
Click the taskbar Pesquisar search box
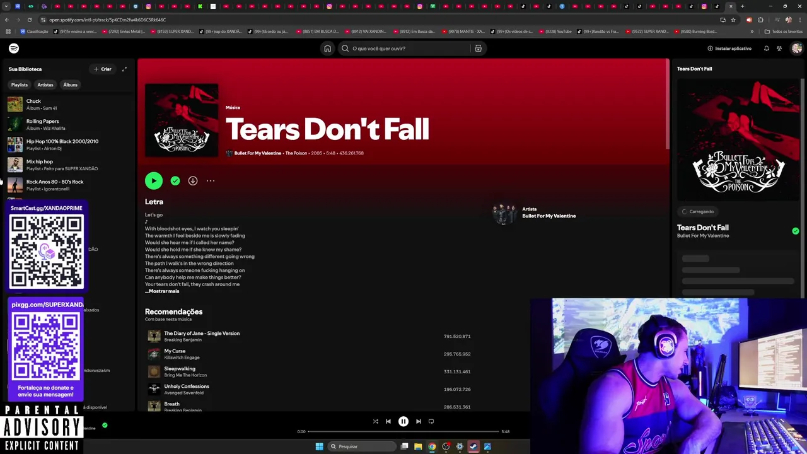361,446
